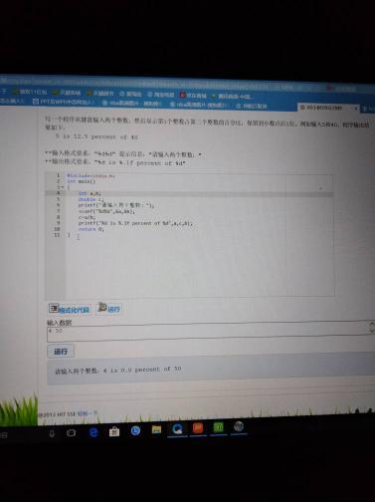Open the Microsoft Store taskbar icon
The image size is (375, 502).
tap(114, 431)
